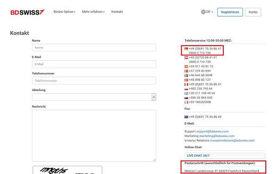Focus the Telefonnummer input field
The image size is (274, 174).
point(94,80)
